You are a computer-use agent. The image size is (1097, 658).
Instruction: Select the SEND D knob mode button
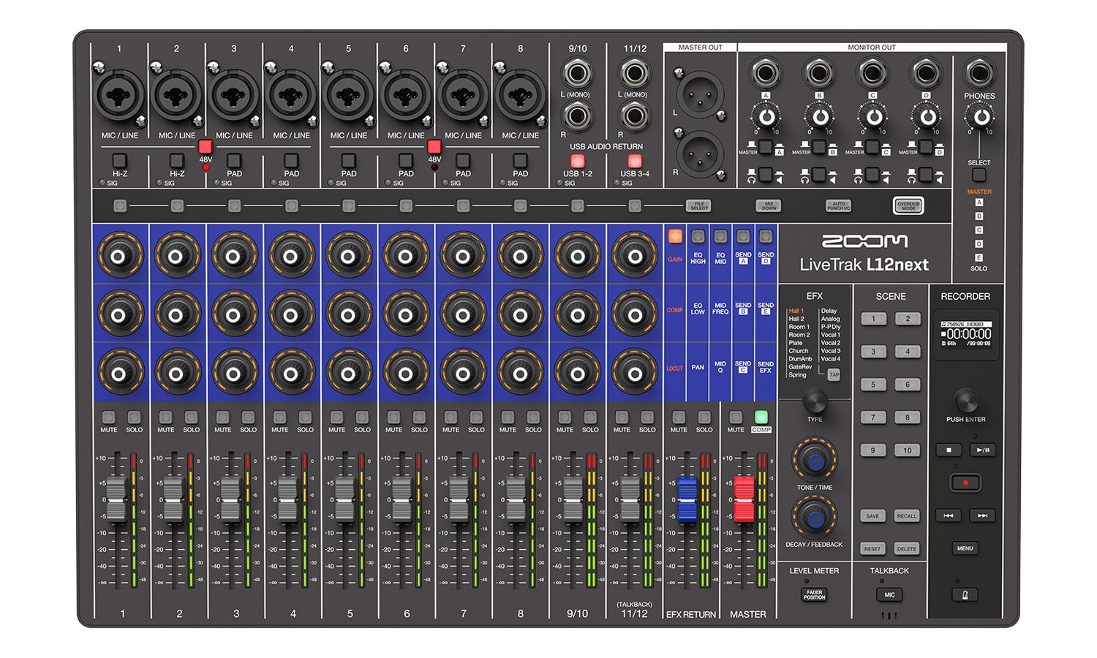[x=766, y=236]
